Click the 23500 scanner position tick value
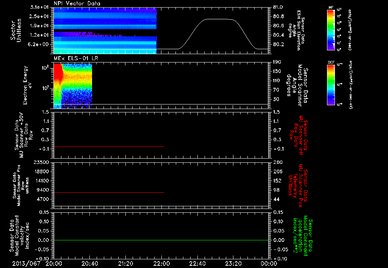 [42, 162]
